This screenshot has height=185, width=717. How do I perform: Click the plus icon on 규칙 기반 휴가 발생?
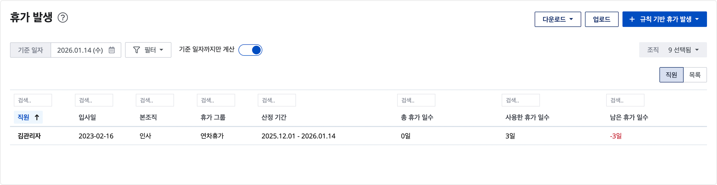click(632, 19)
